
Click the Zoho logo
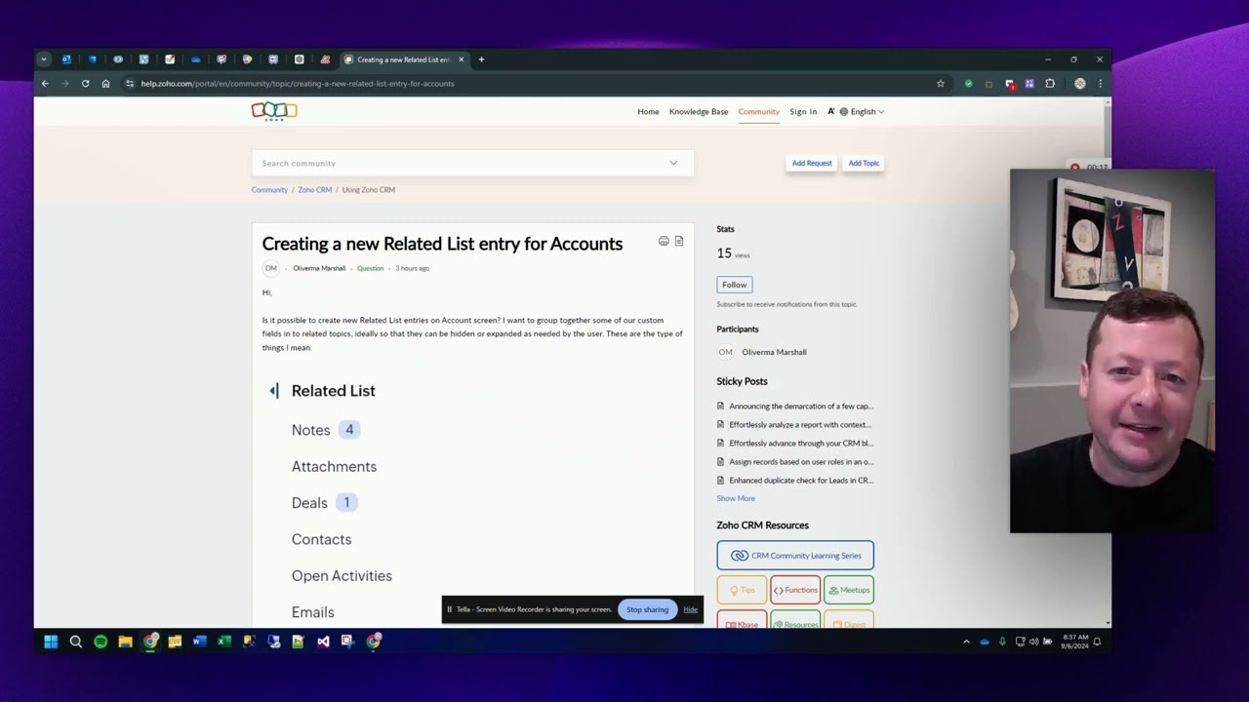tap(274, 111)
